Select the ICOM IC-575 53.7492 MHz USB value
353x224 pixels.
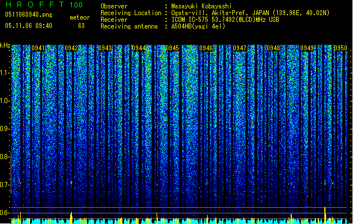(x=225, y=20)
